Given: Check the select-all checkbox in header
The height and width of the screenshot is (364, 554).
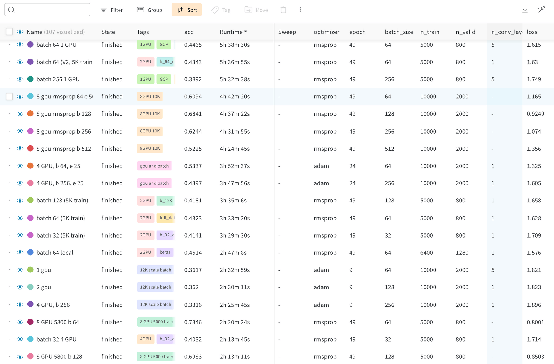Looking at the screenshot, I should (9, 32).
